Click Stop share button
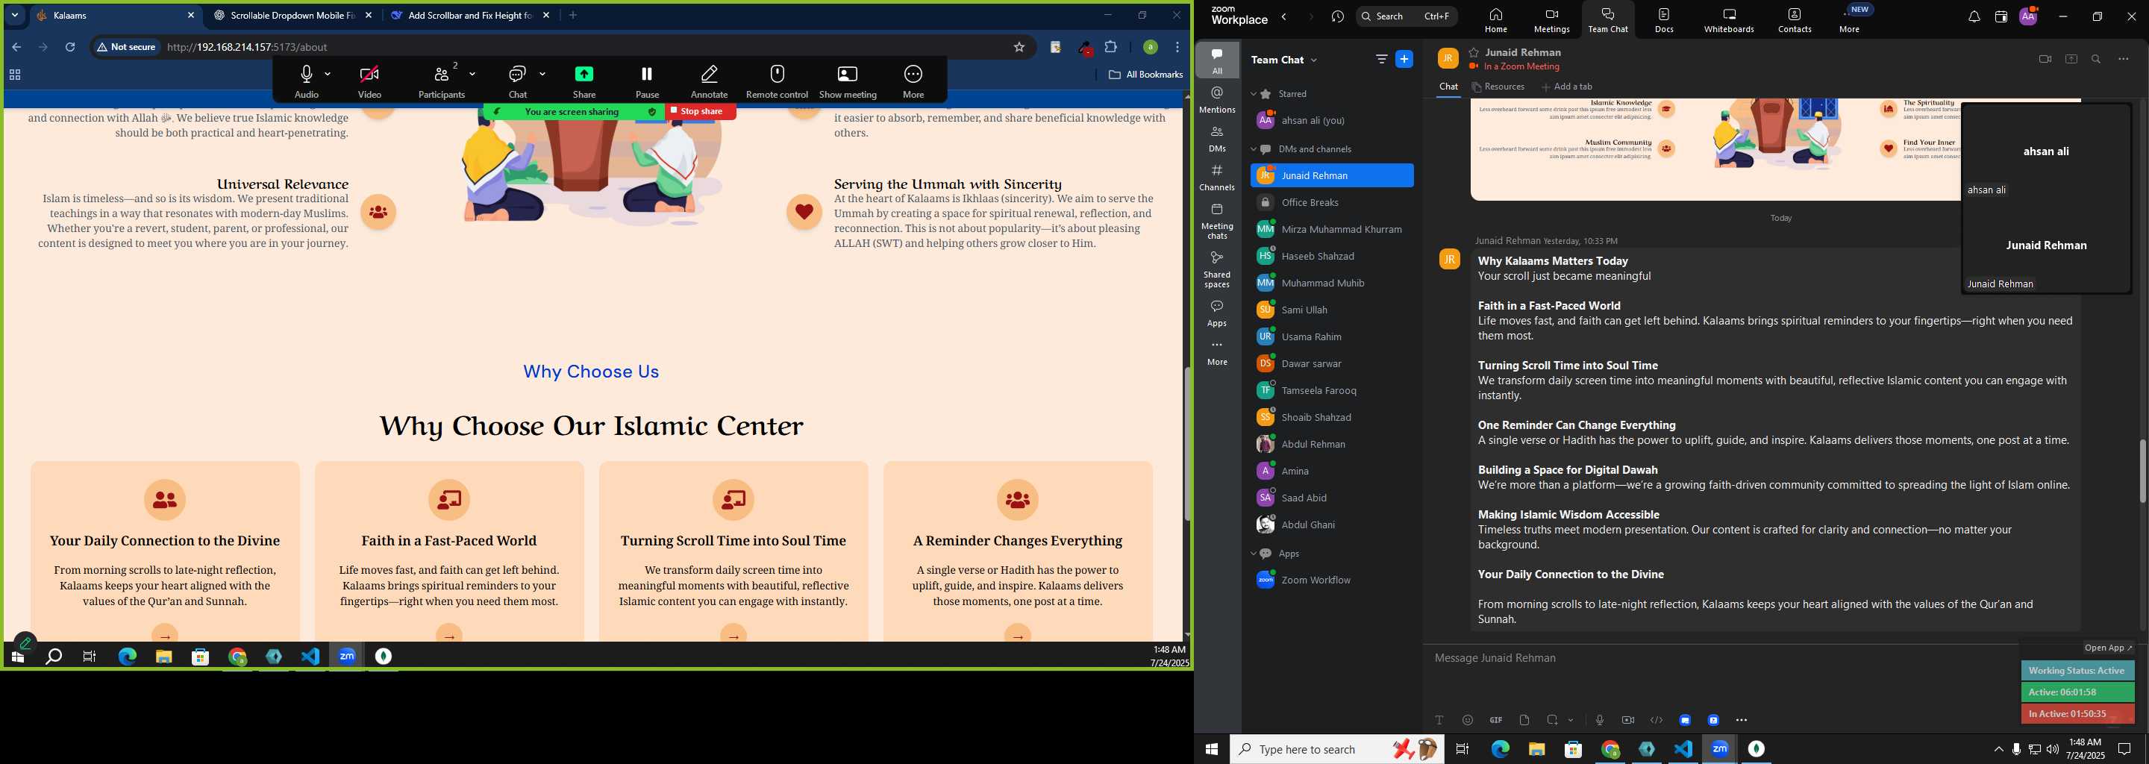The height and width of the screenshot is (764, 2149). click(x=700, y=112)
